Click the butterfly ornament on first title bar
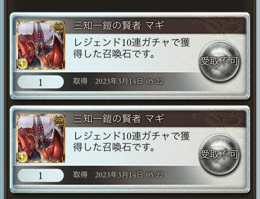Image resolution: width=260 pixels, height=199 pixels. click(x=218, y=26)
